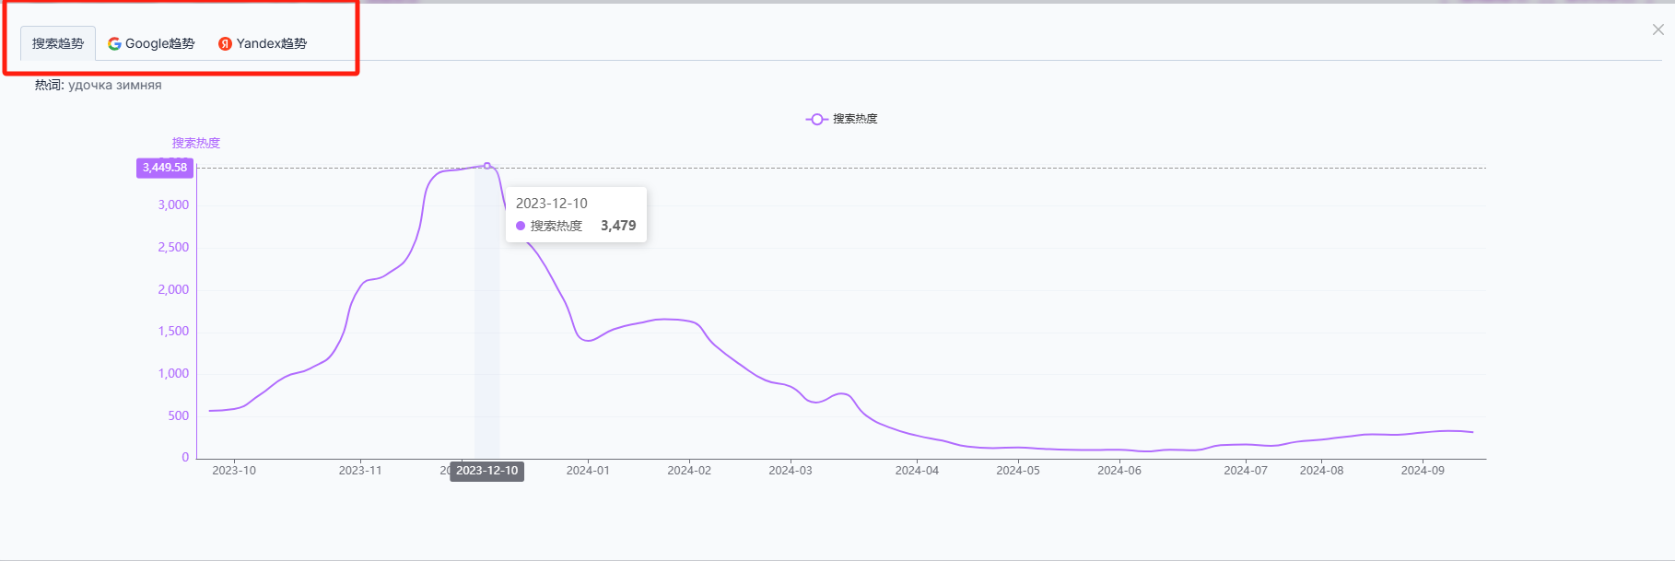This screenshot has width=1675, height=561.
Task: Click the purple legend circle marker
Action: point(816,119)
